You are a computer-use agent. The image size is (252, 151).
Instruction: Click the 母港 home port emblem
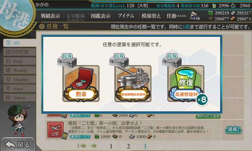click(16, 15)
